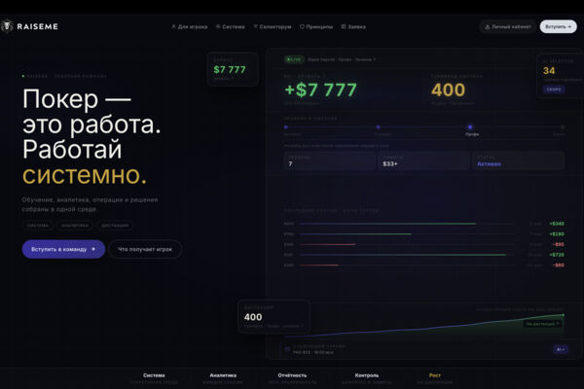Screen dimensions: 584x389
Task: Click the '34' selector card value
Action: pos(549,71)
